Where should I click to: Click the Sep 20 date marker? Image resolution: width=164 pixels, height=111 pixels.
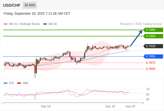pos(130,106)
